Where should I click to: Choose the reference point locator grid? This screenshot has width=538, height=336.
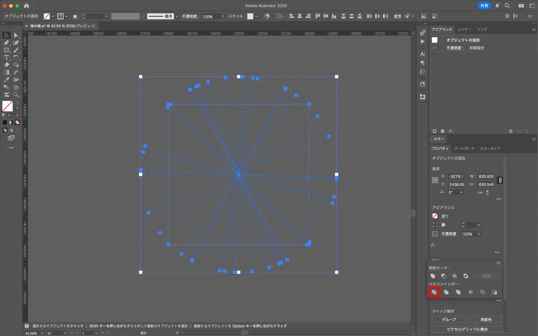(435, 180)
